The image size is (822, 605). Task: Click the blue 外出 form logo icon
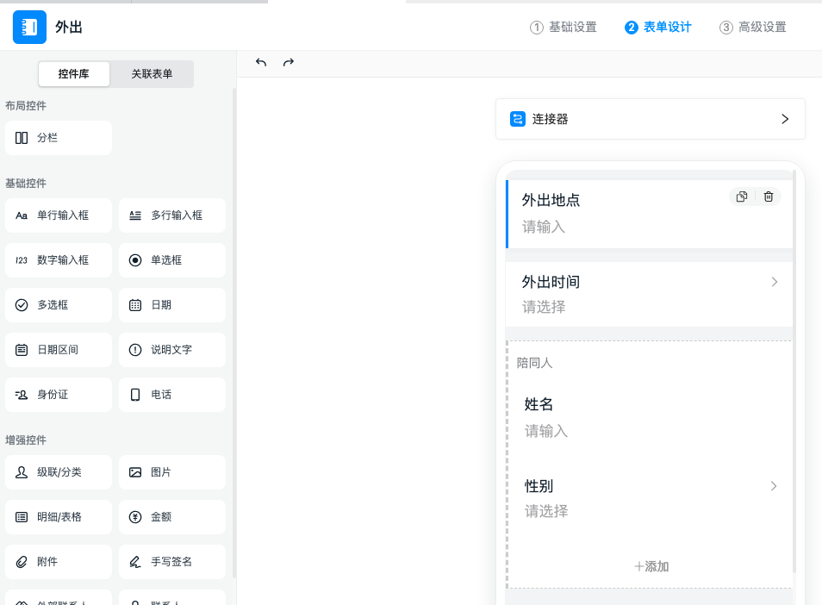tap(29, 27)
